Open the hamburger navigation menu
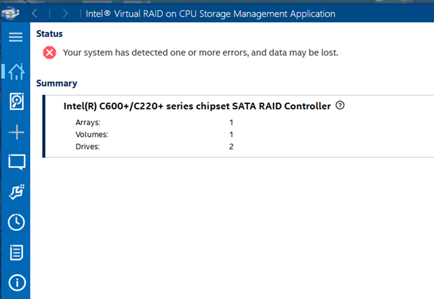Image resolution: width=434 pixels, height=299 pixels. pyautogui.click(x=16, y=37)
